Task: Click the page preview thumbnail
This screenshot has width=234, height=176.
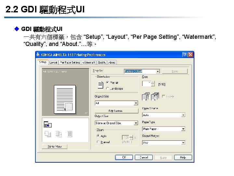Action: (65, 99)
